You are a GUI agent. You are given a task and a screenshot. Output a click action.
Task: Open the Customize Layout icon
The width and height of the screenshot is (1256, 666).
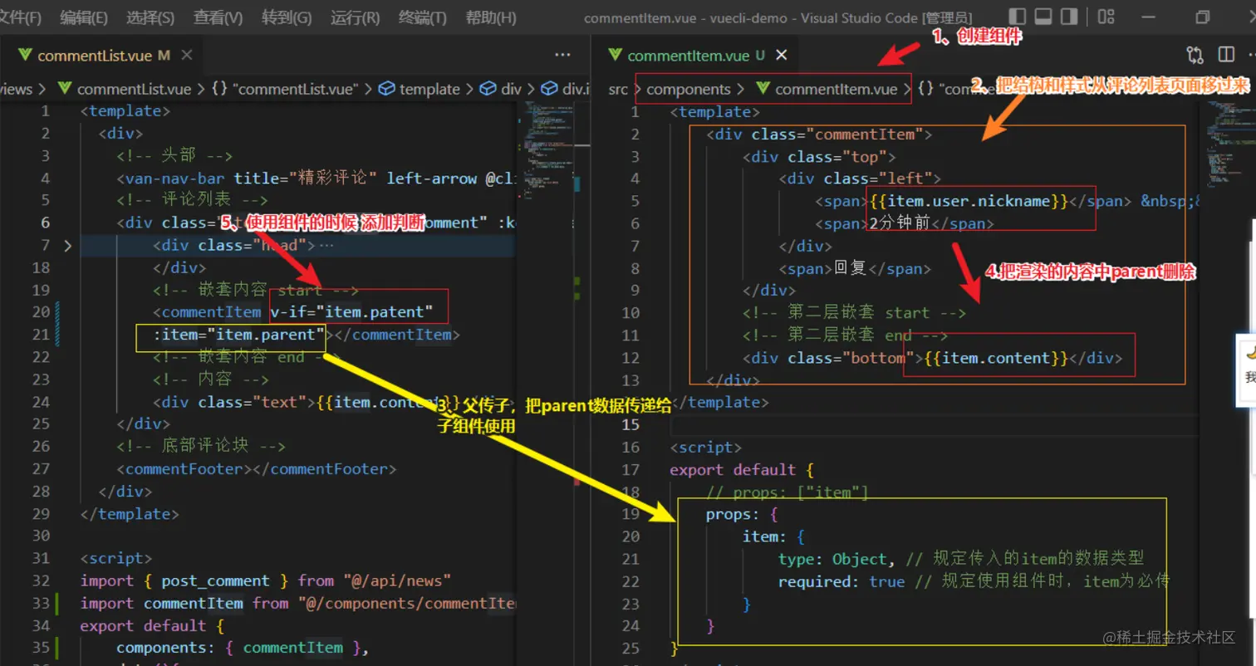click(x=1106, y=17)
